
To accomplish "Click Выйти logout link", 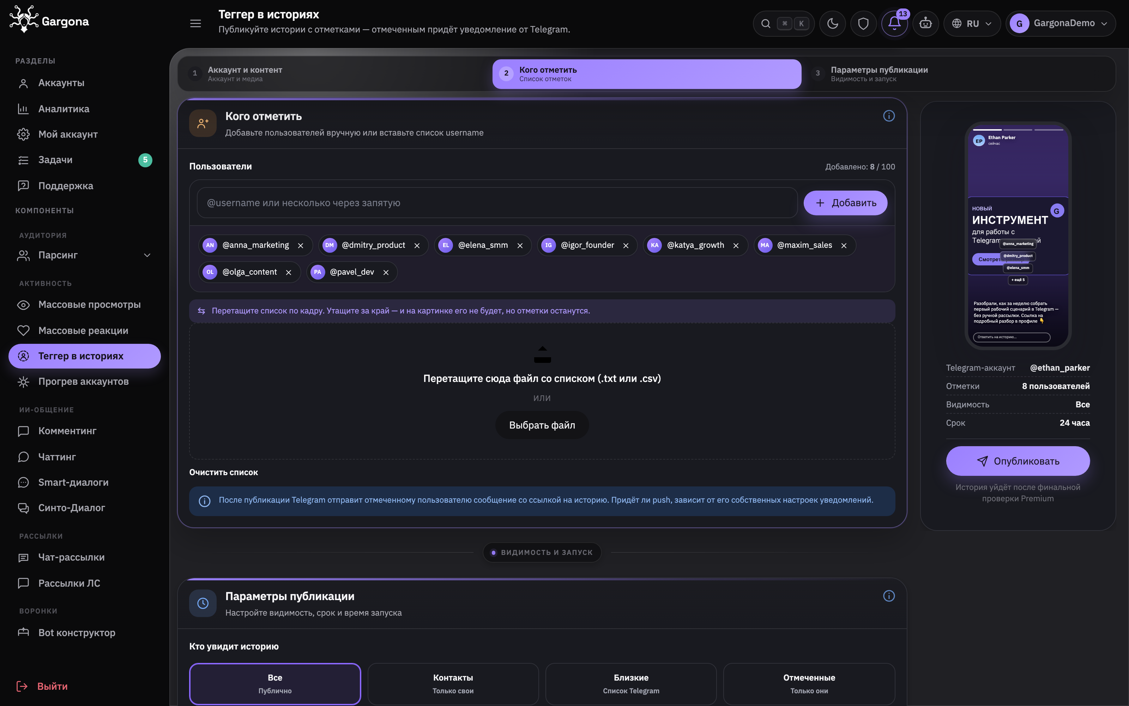I will tap(42, 686).
